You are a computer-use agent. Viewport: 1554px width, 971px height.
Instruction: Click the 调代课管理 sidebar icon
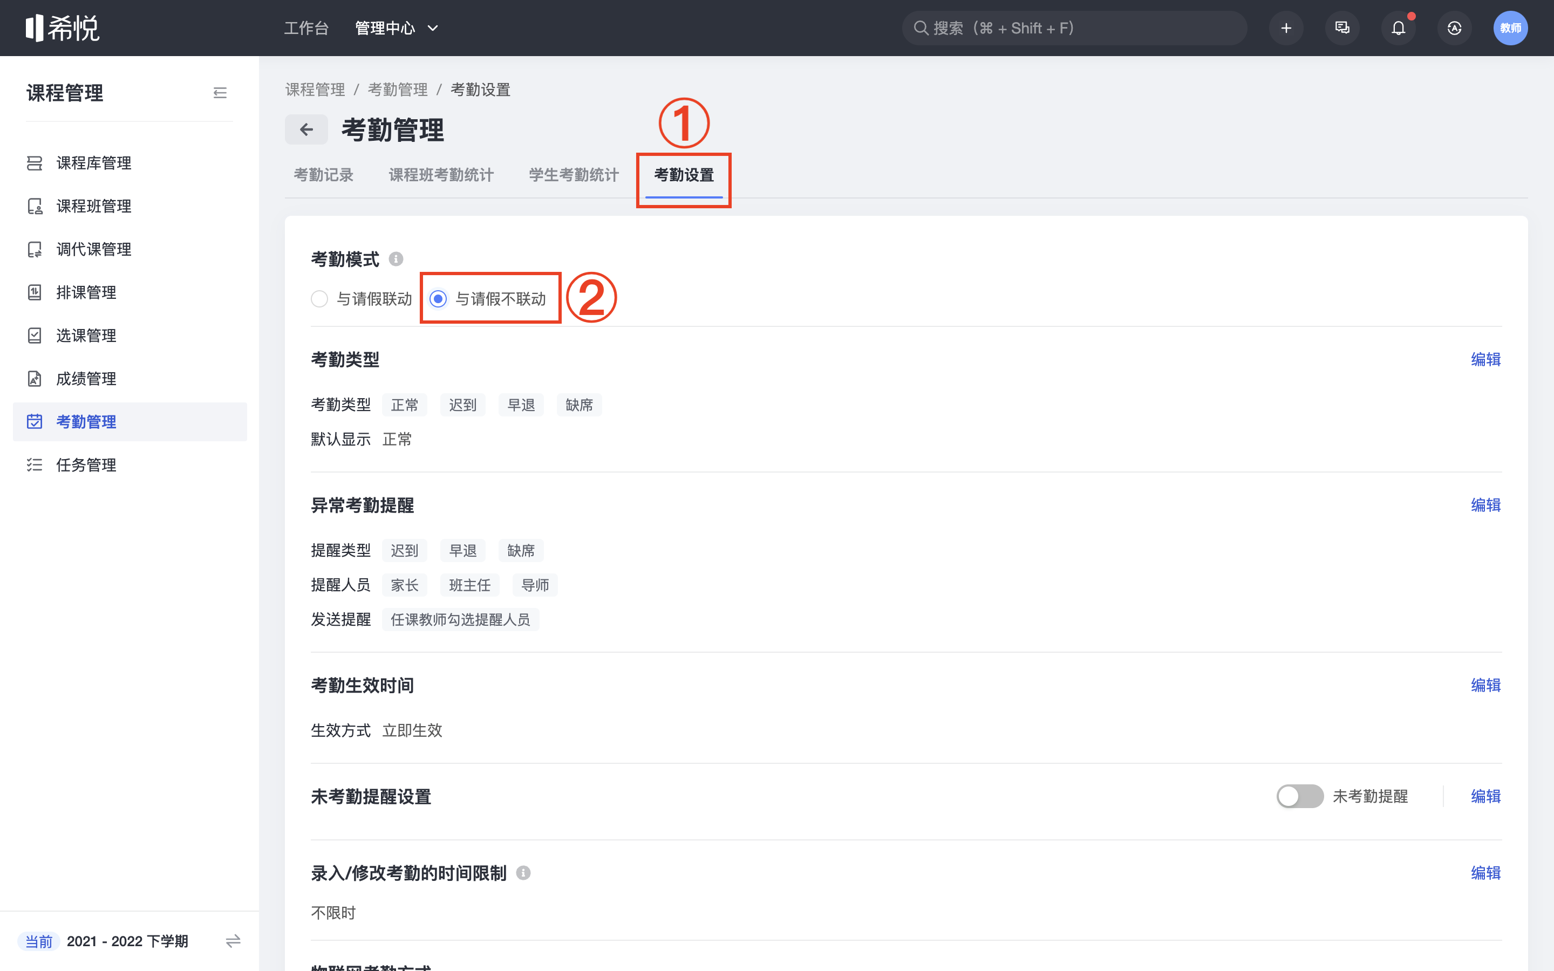click(x=35, y=249)
